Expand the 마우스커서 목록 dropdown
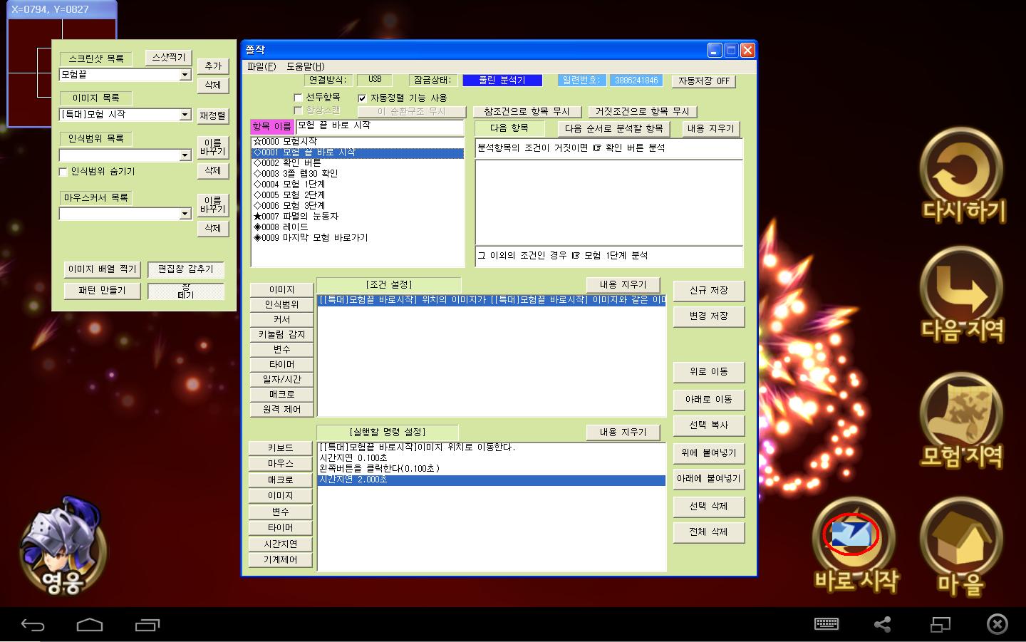The width and height of the screenshot is (1026, 642). (x=185, y=214)
